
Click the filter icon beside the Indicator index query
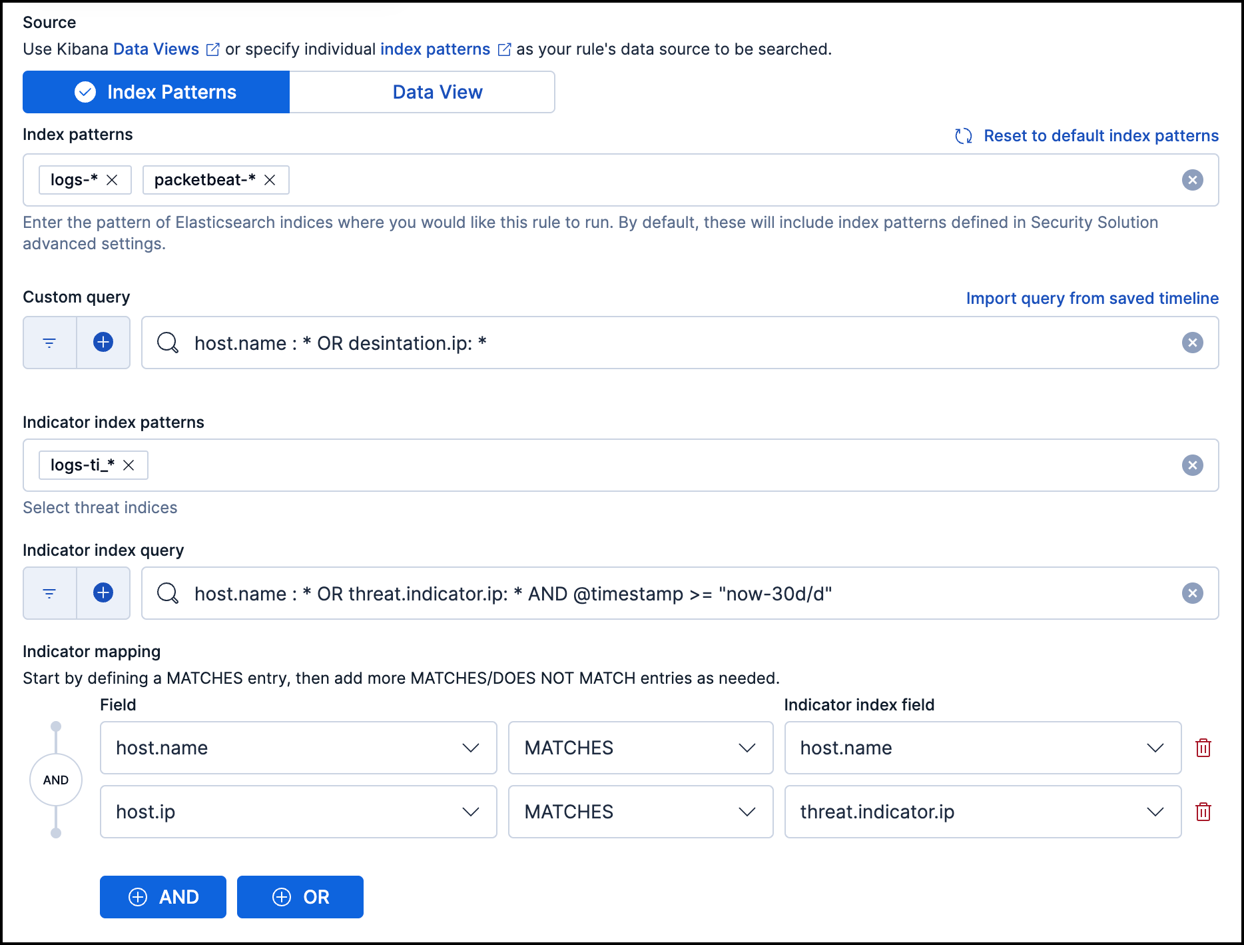pos(49,592)
